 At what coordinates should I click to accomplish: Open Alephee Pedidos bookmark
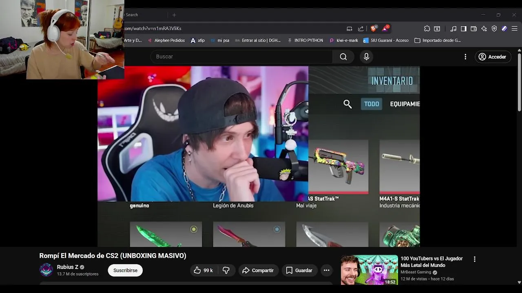pyautogui.click(x=166, y=40)
